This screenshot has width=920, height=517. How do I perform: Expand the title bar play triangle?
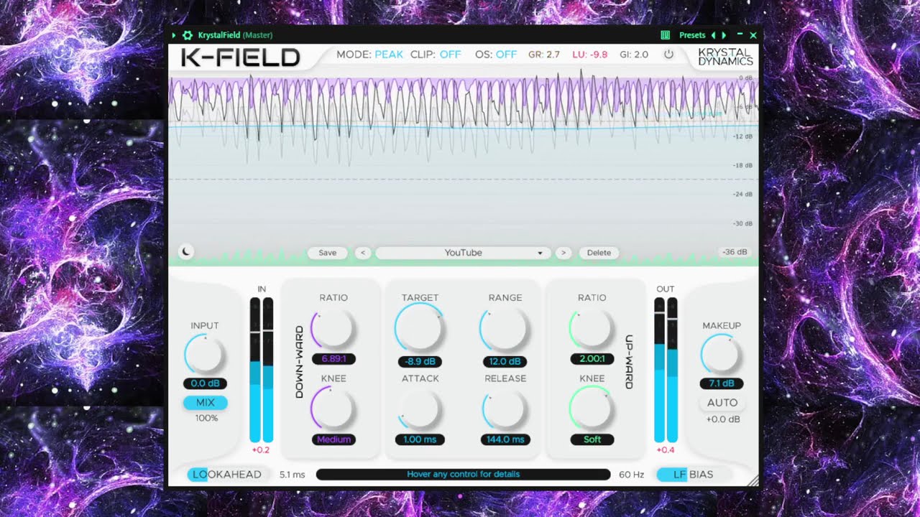click(x=174, y=35)
